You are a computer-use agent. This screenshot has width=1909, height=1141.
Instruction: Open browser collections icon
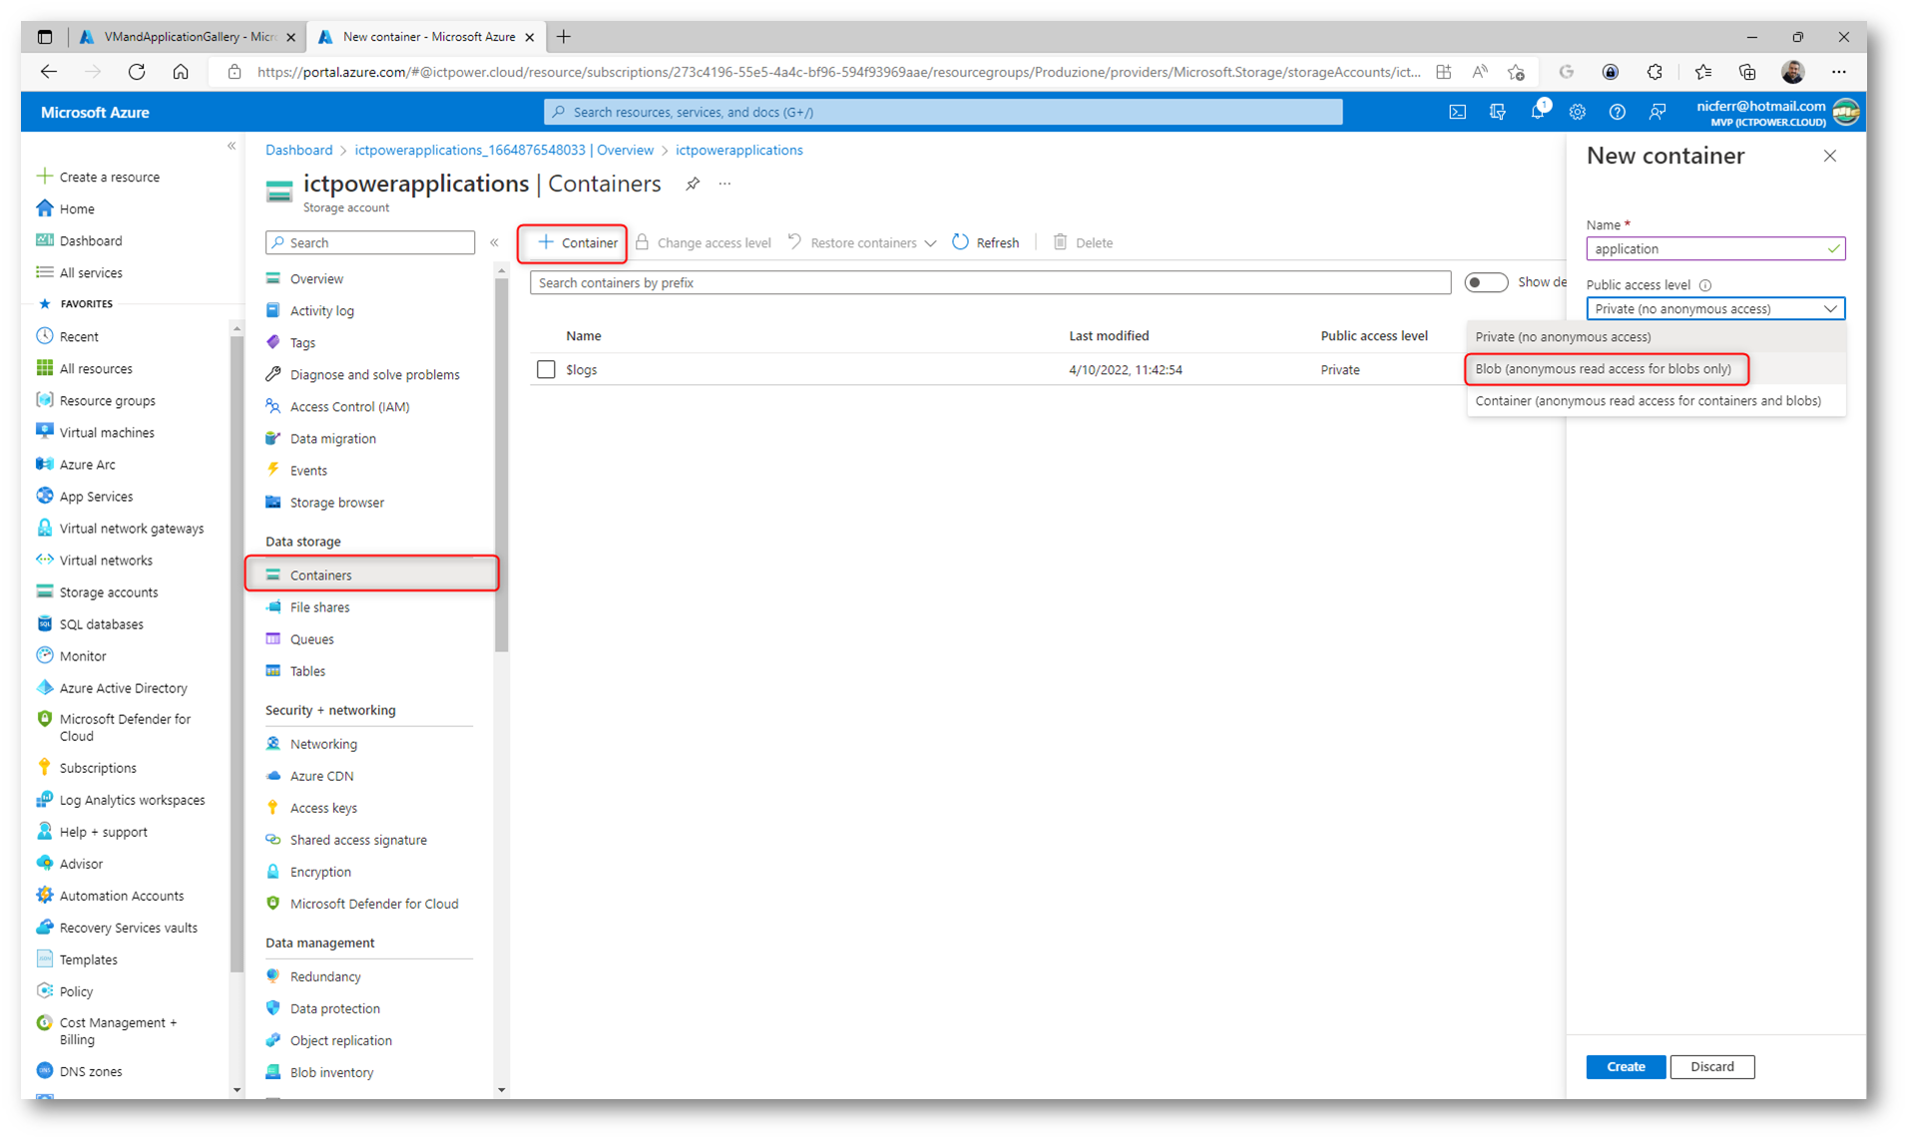[1746, 72]
